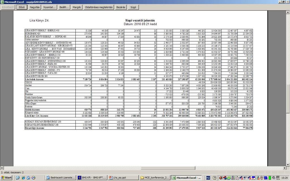This screenshot has width=290, height=181.
Task: Click Excel icon in title bar
Action: (x=2, y=2)
